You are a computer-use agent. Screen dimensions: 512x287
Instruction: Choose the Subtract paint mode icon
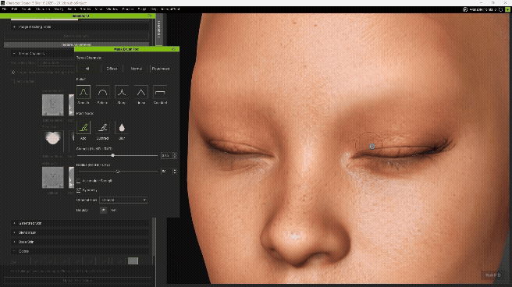point(102,128)
